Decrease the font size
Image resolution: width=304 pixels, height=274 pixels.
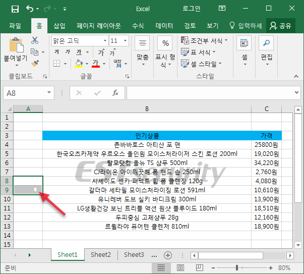[x=112, y=52]
